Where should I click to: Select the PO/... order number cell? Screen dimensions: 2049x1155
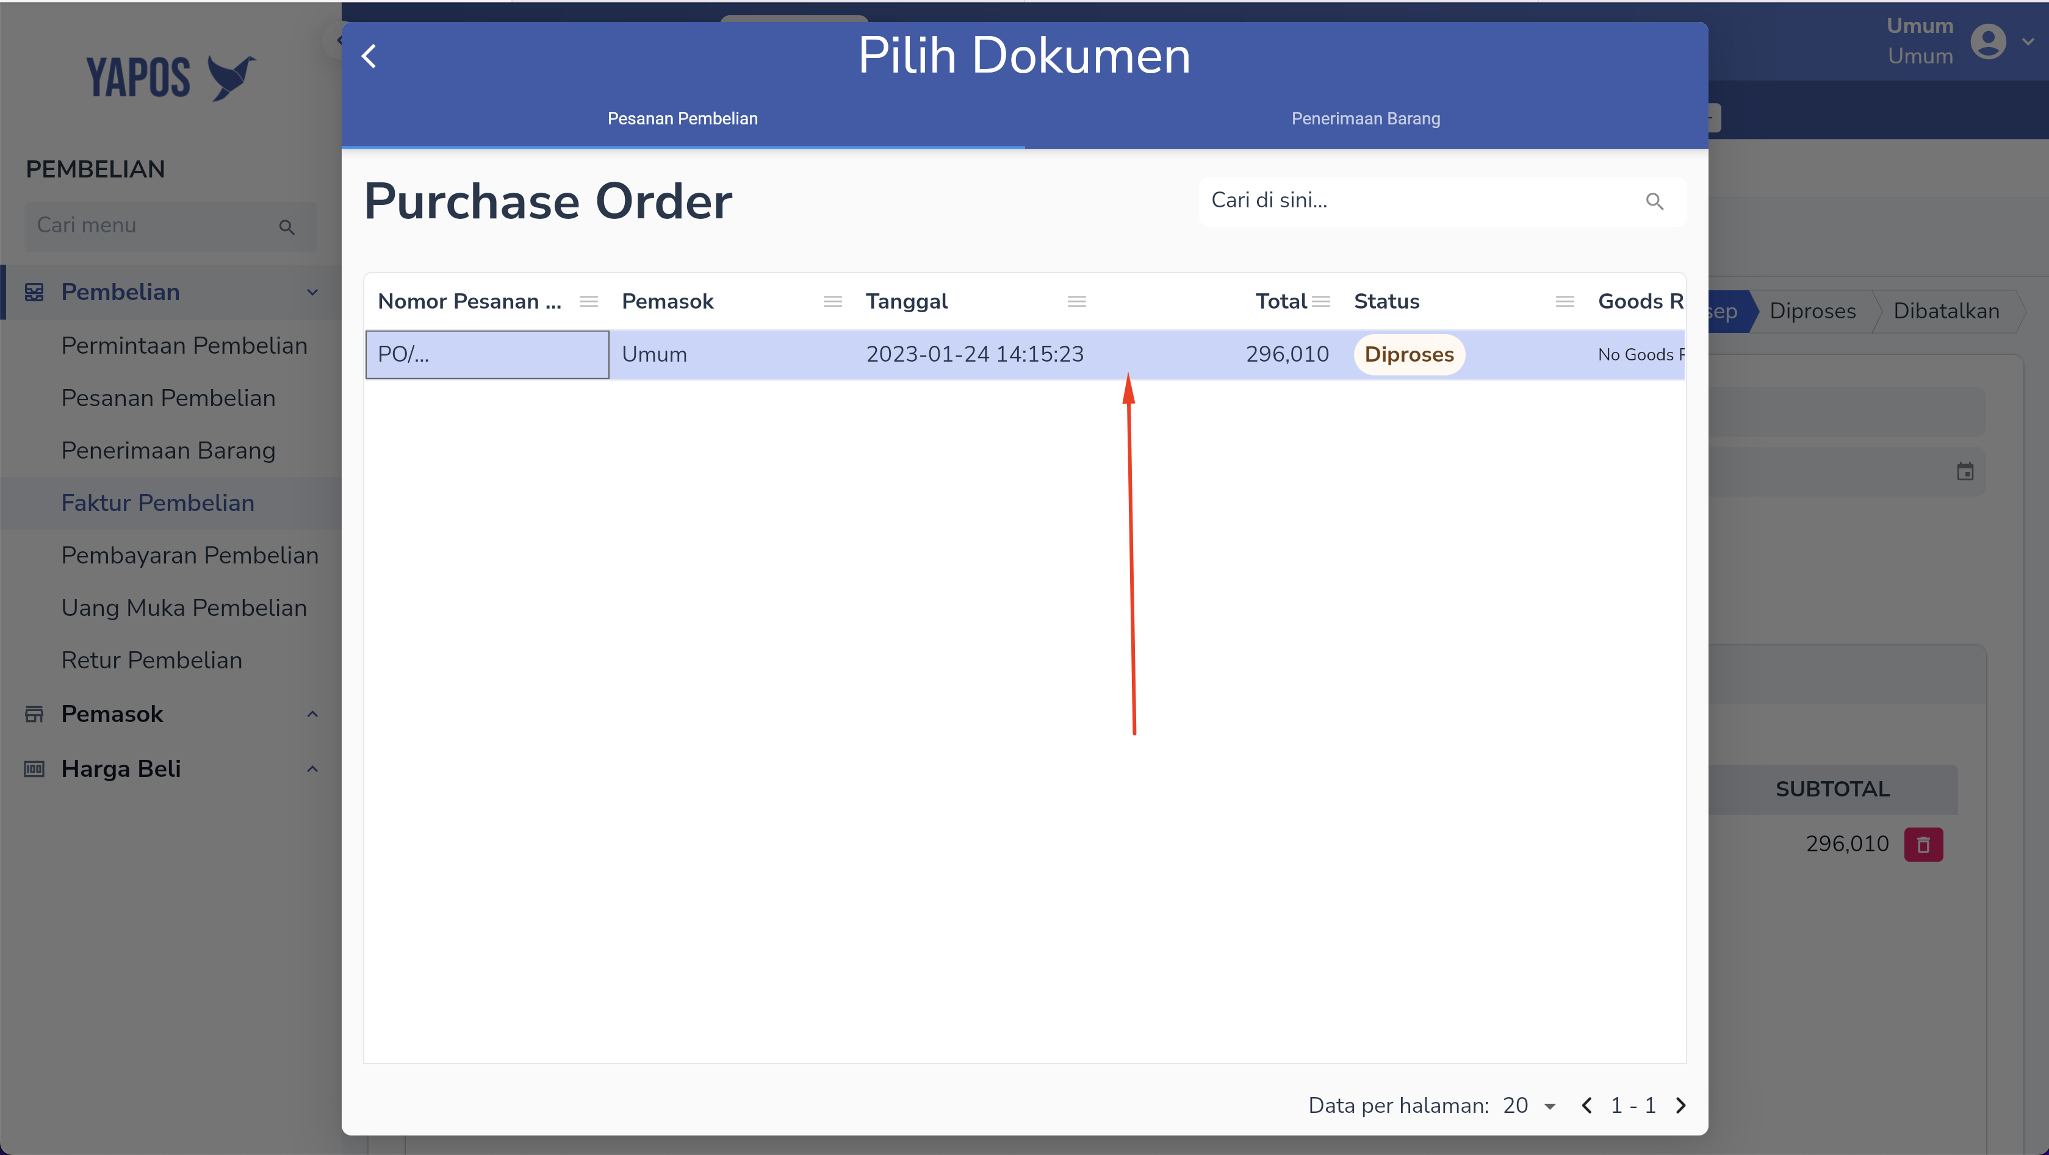click(x=487, y=354)
